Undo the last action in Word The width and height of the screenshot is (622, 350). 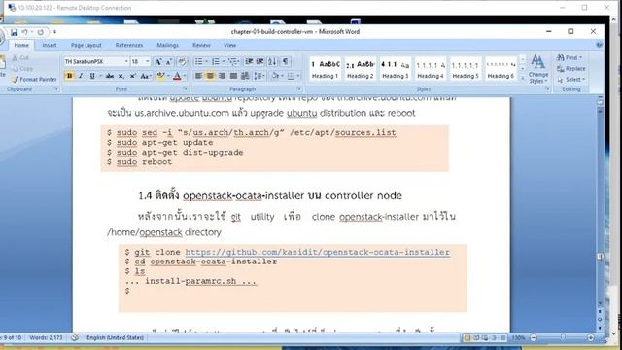pos(25,32)
